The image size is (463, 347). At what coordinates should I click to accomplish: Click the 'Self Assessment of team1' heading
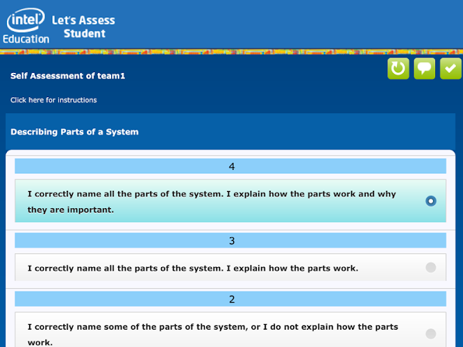(x=67, y=76)
